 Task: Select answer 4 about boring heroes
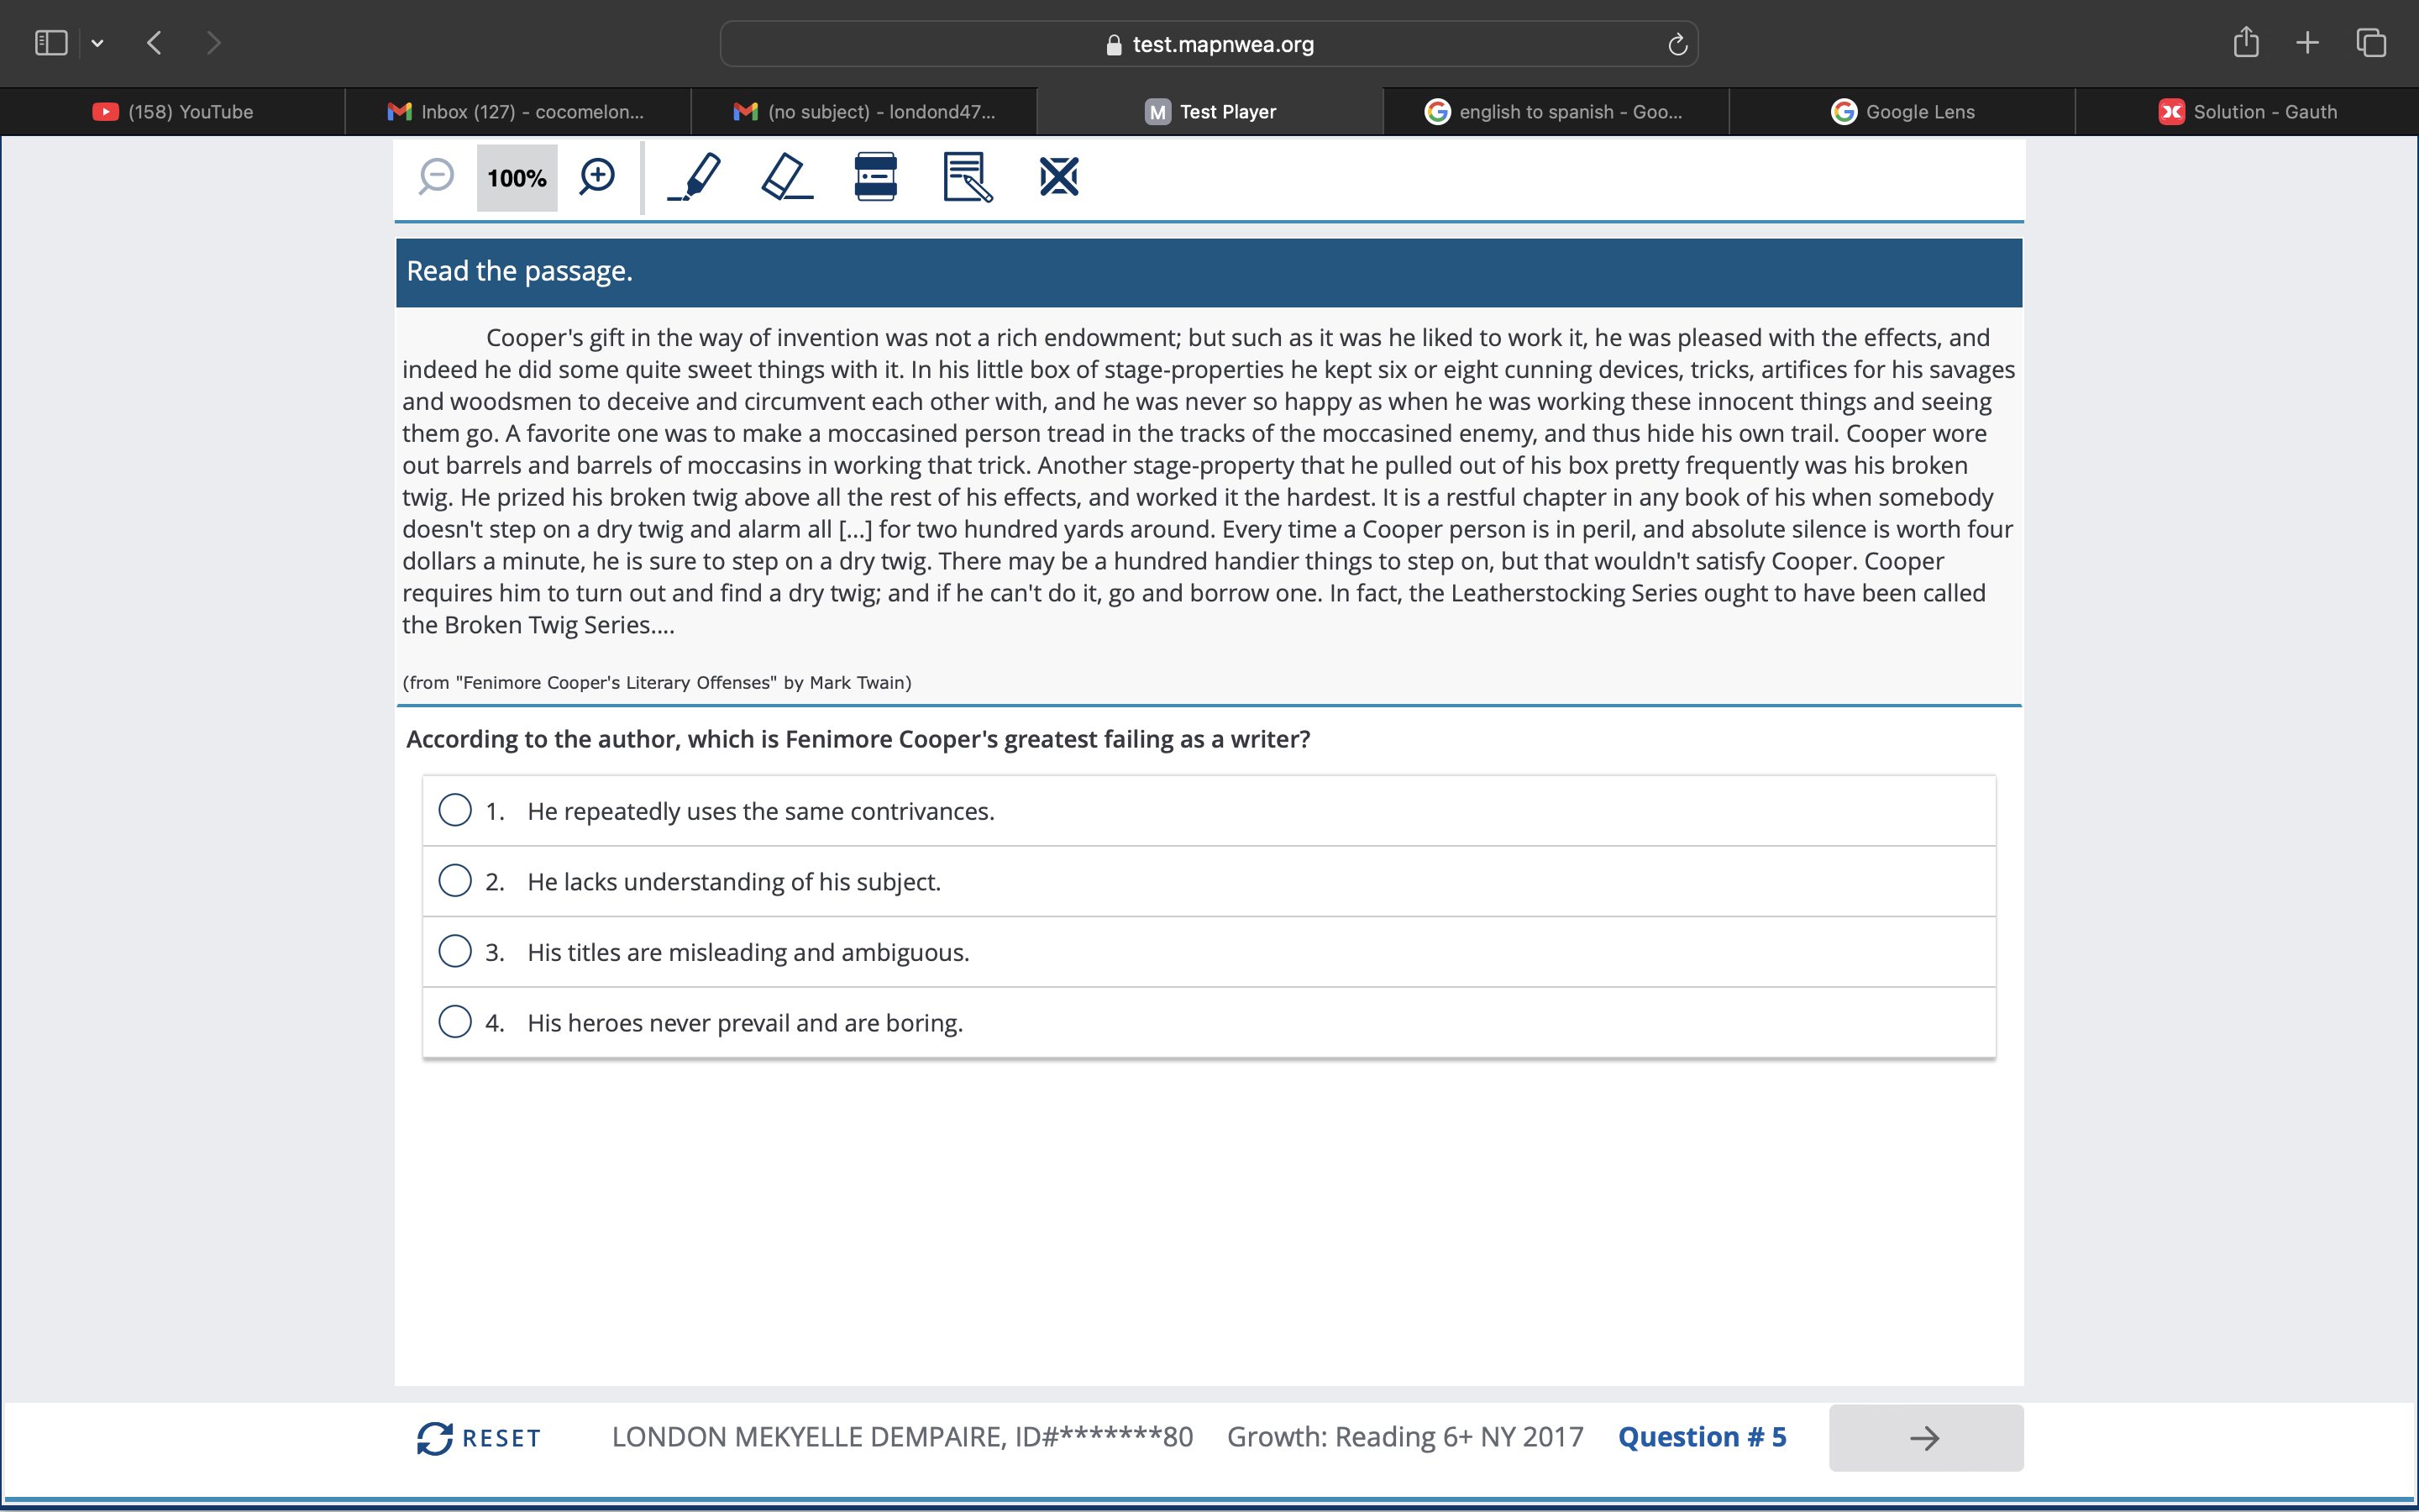coord(1209,1023)
